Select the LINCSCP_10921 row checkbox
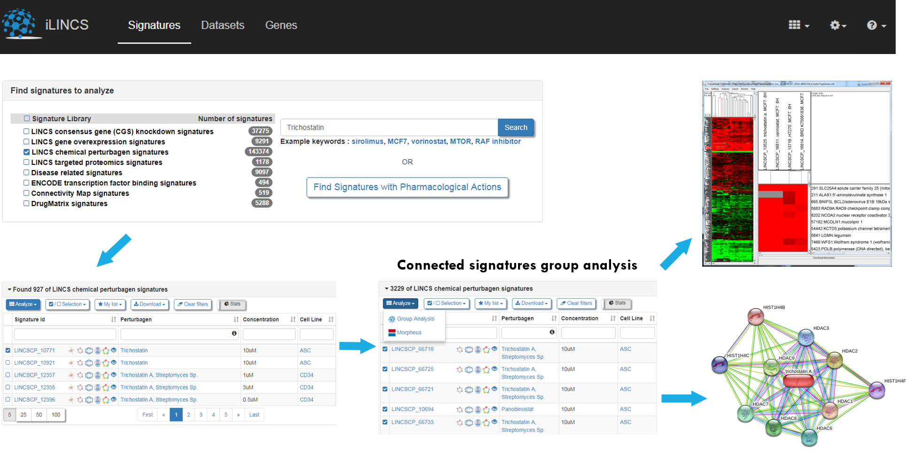This screenshot has height=456, width=906. click(x=8, y=363)
